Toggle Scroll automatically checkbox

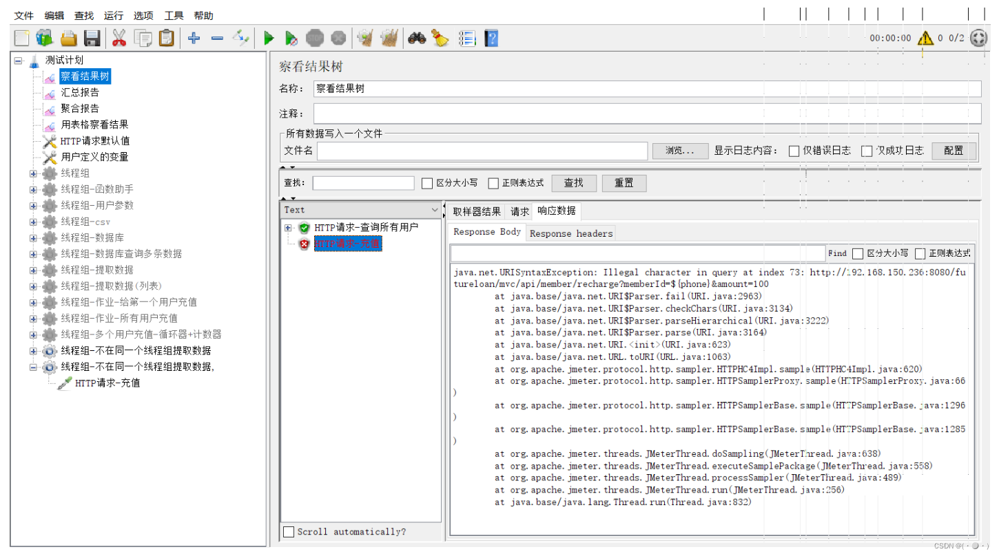289,532
